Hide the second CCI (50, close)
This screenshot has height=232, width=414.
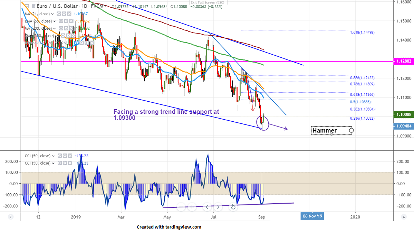coord(60,163)
